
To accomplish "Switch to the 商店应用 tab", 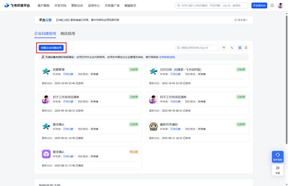I will (x=68, y=34).
